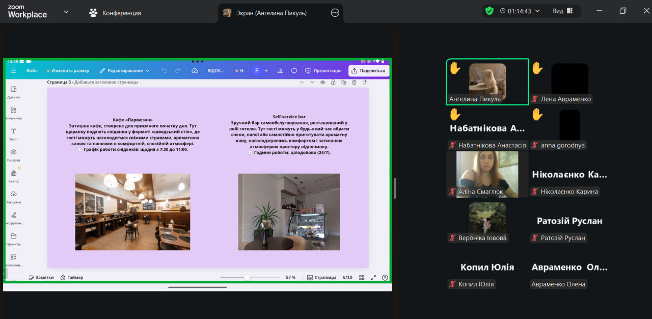This screenshot has height=319, width=652.
Task: Open the Текст tool in sidebar
Action: (14, 134)
